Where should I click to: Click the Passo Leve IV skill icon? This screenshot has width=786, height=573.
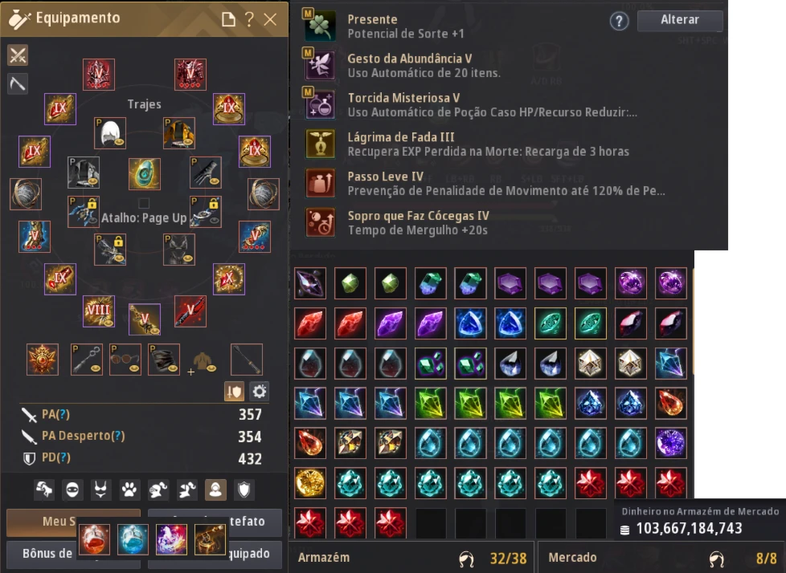[x=321, y=183]
